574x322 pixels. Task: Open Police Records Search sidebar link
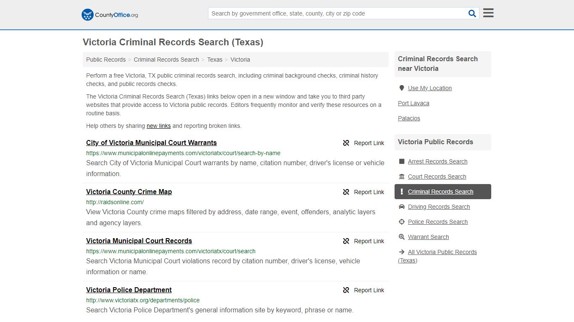click(438, 222)
